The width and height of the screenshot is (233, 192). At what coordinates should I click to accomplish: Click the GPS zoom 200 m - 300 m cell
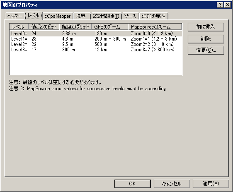(x=110, y=39)
